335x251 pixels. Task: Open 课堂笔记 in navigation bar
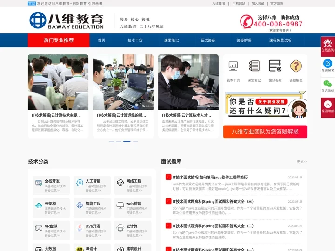pos(171,40)
